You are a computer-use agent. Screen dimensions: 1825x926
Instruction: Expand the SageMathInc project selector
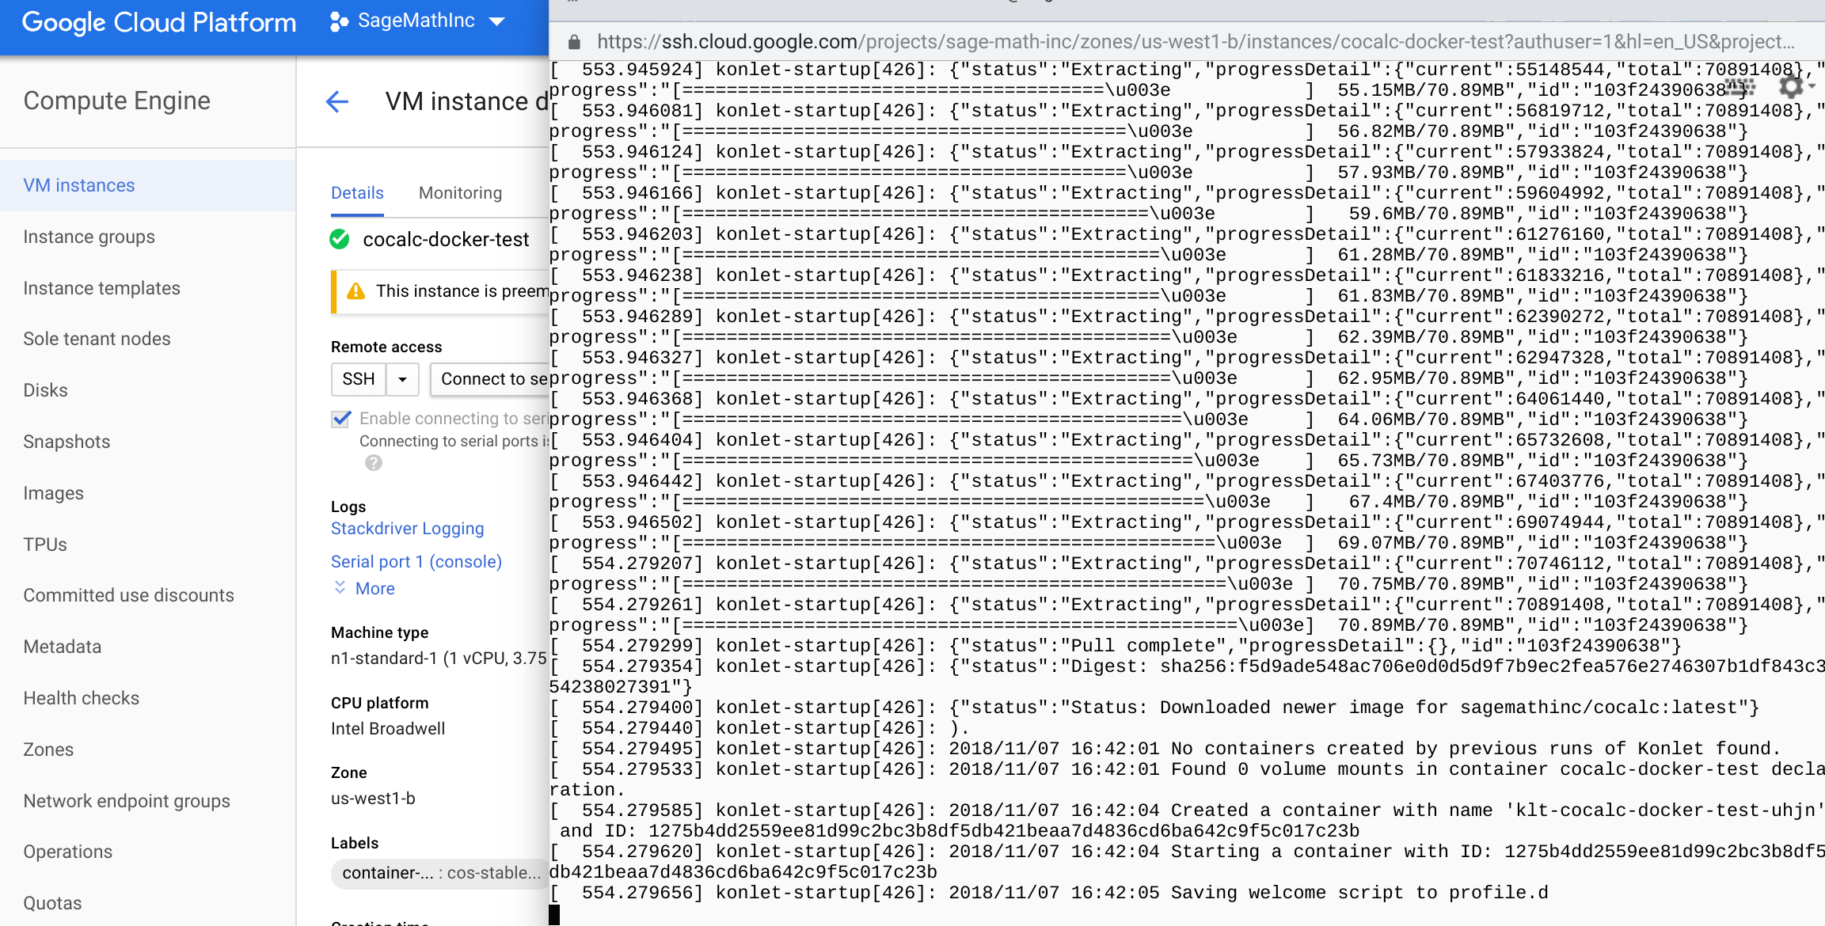(497, 21)
